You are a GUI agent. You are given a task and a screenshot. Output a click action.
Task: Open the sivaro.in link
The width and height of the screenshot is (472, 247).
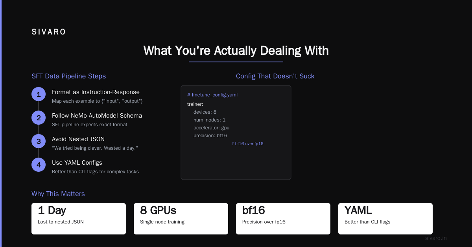[436, 238]
